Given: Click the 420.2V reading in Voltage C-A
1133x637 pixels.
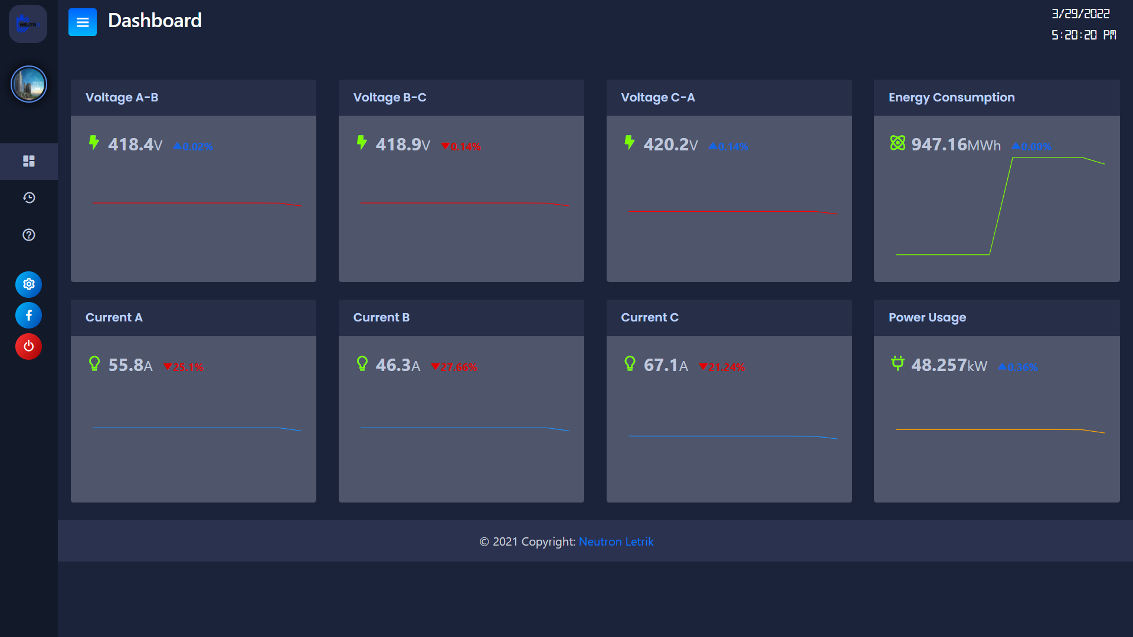Looking at the screenshot, I should (x=670, y=145).
